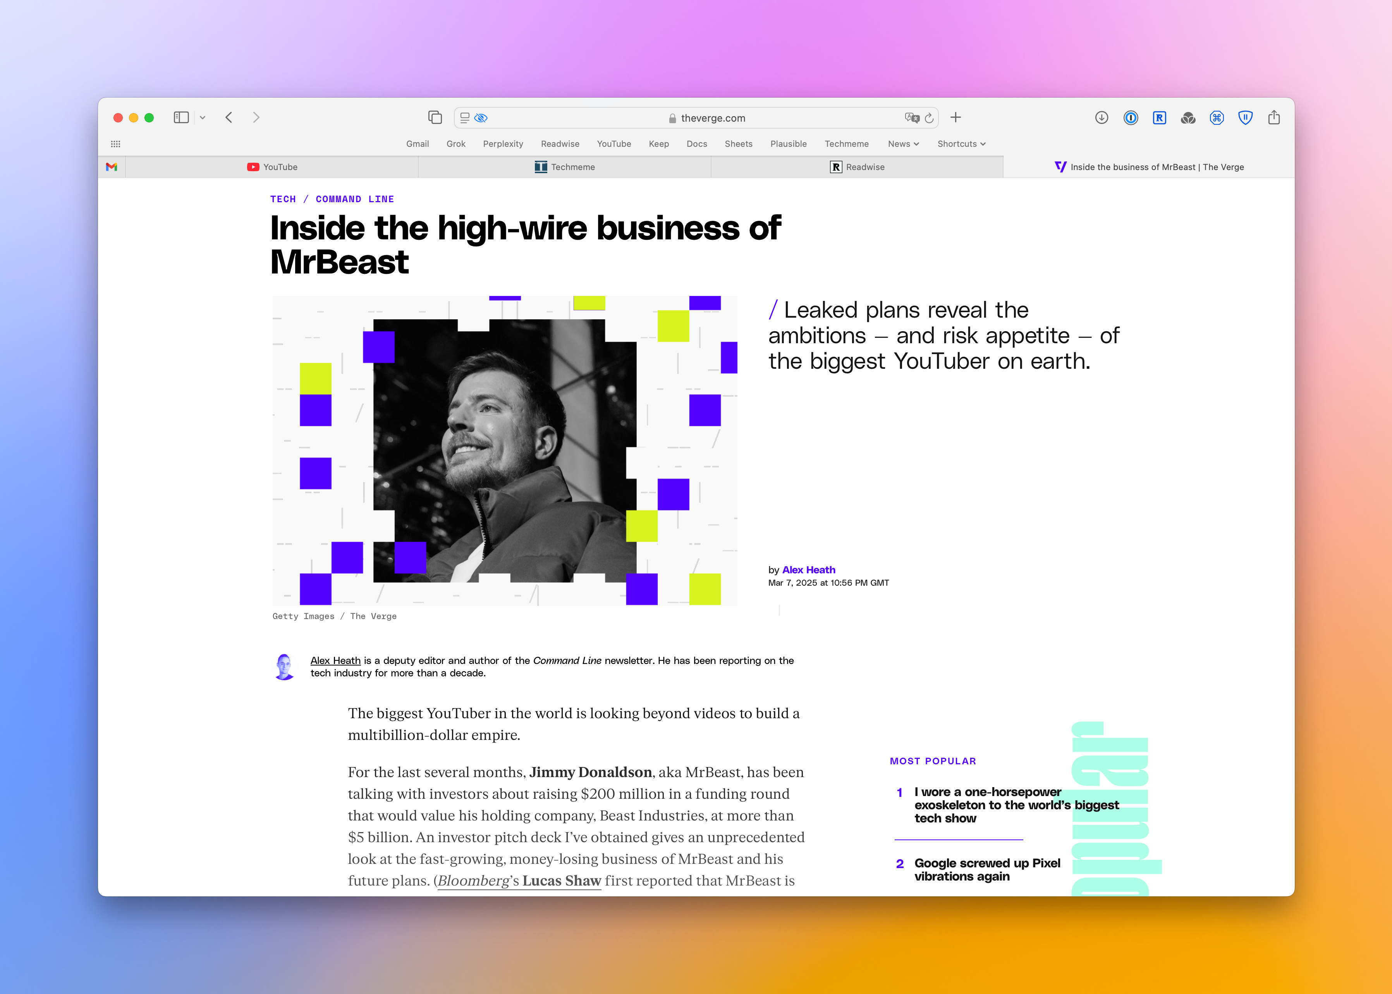The width and height of the screenshot is (1392, 994).
Task: Click back navigation arrow in browser
Action: pyautogui.click(x=230, y=117)
